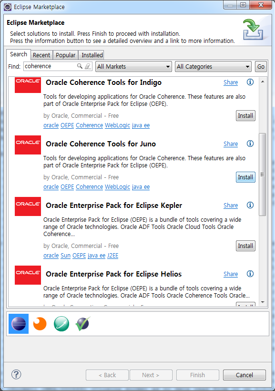Viewport: 275px width, 391px height.
Task: Switch to the Recent tab
Action: [x=41, y=55]
